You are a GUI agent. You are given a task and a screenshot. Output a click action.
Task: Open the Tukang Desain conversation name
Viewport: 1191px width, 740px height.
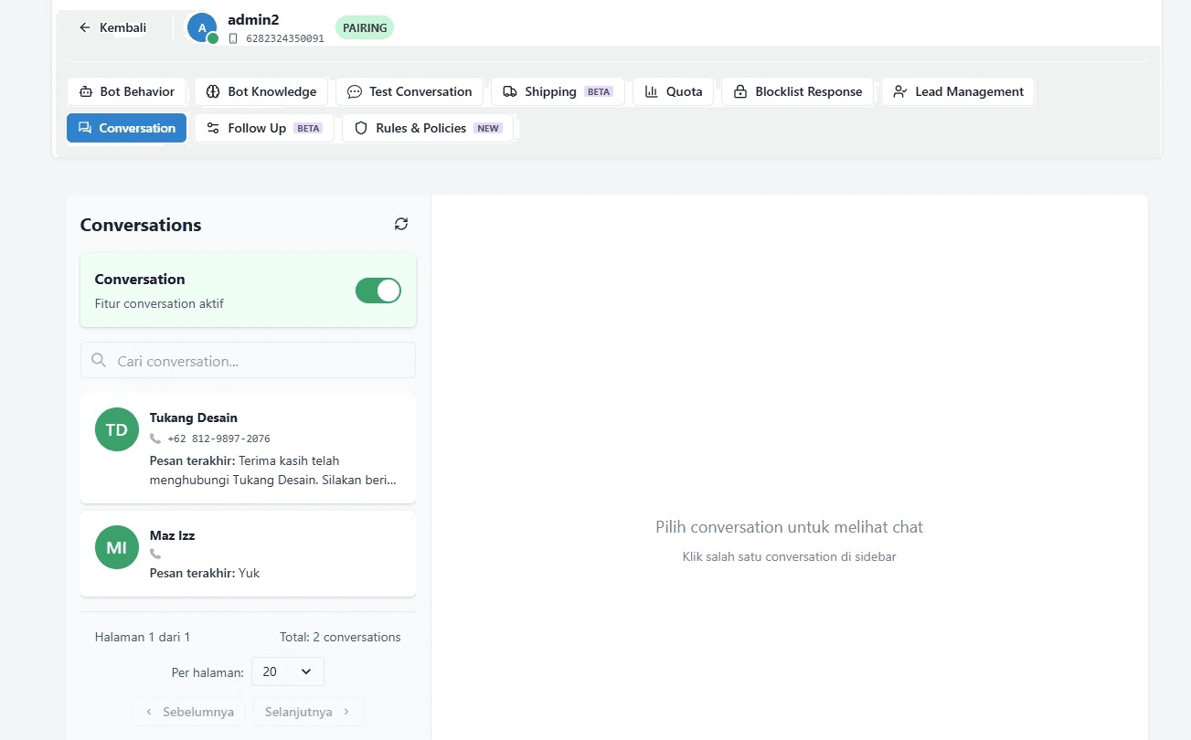coord(194,418)
